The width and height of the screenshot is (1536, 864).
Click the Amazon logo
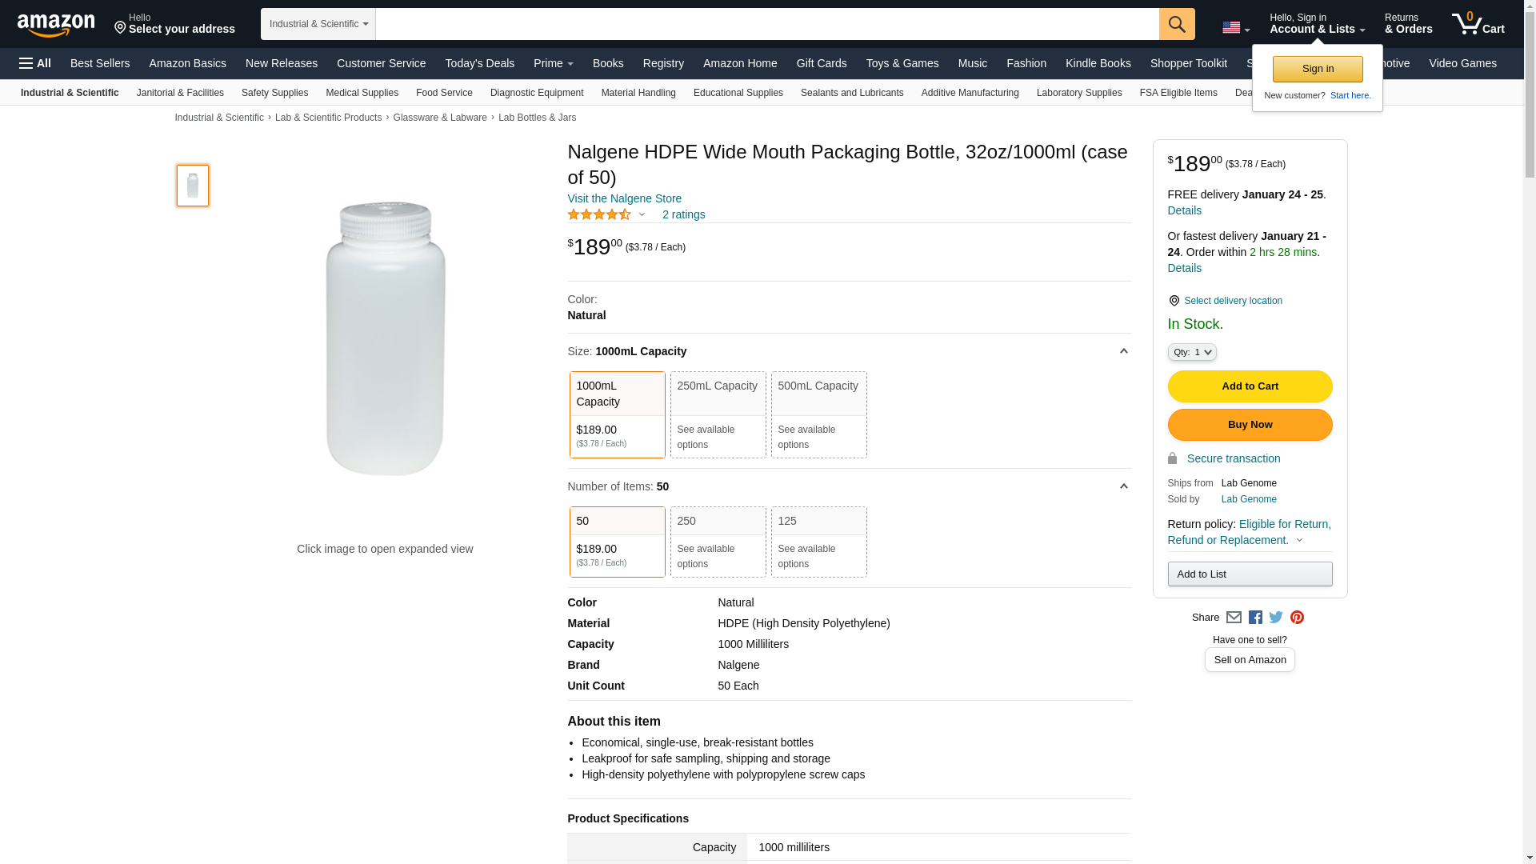coord(56,25)
